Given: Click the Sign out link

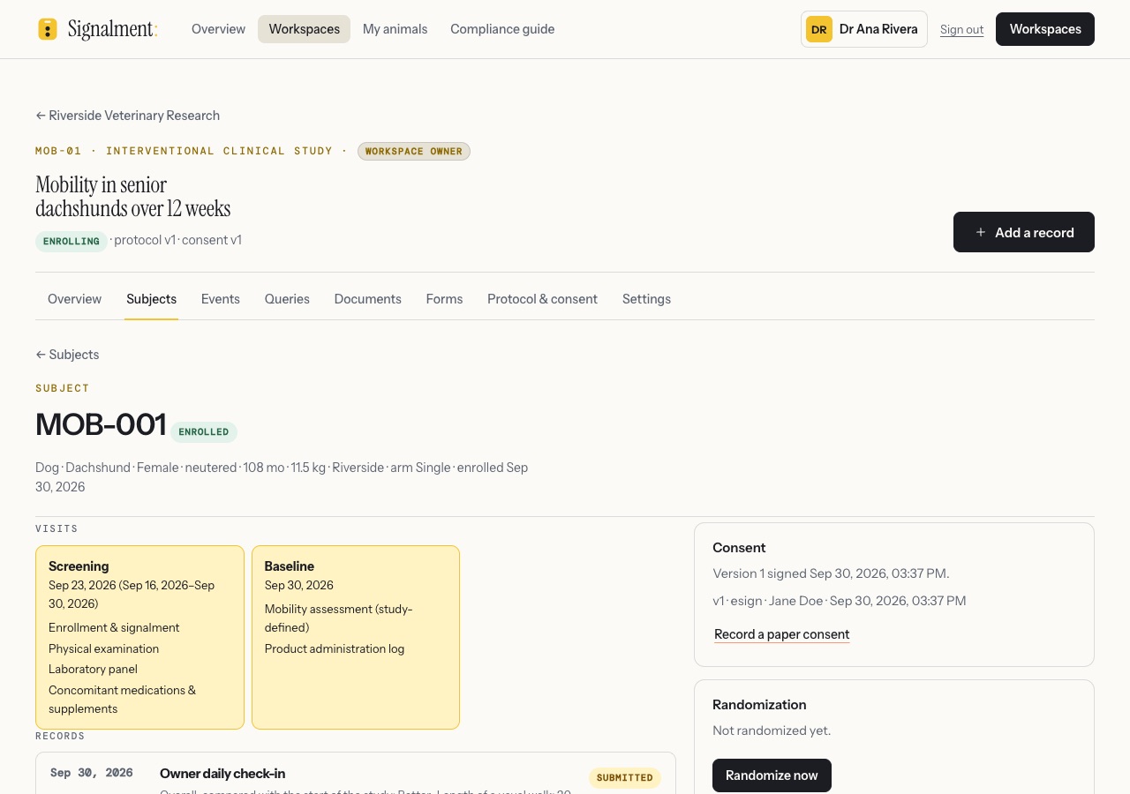Looking at the screenshot, I should tap(961, 29).
